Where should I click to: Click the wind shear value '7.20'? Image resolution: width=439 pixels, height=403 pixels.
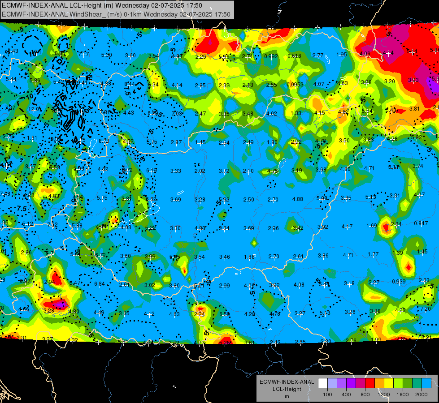426,309
